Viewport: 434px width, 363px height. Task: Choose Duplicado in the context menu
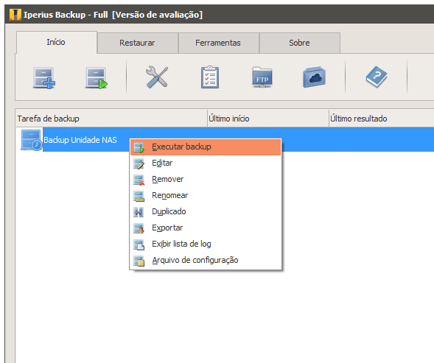tap(206, 211)
